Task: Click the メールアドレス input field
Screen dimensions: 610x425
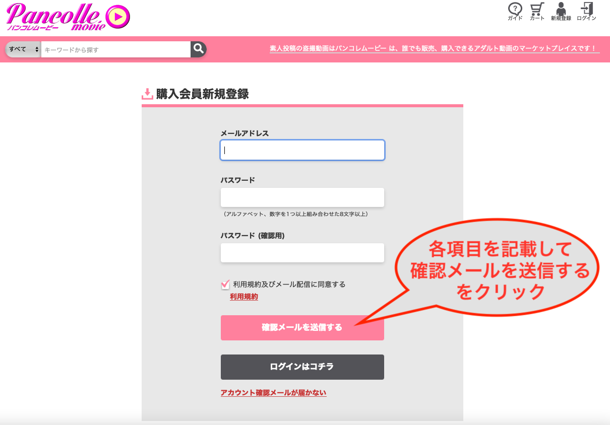Action: coord(302,150)
